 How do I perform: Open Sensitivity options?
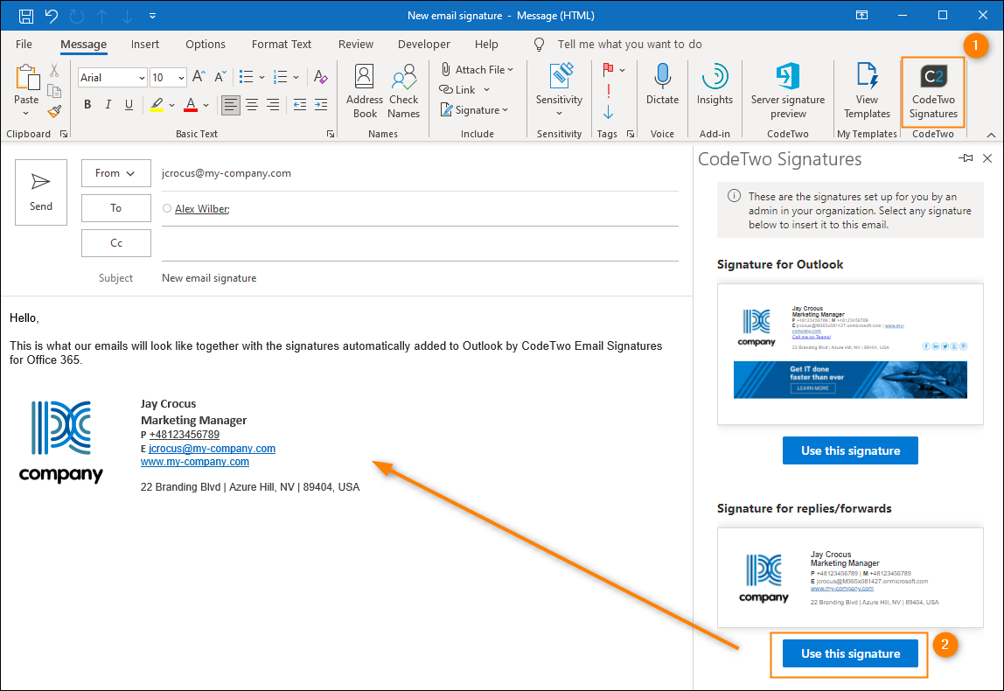point(559,90)
